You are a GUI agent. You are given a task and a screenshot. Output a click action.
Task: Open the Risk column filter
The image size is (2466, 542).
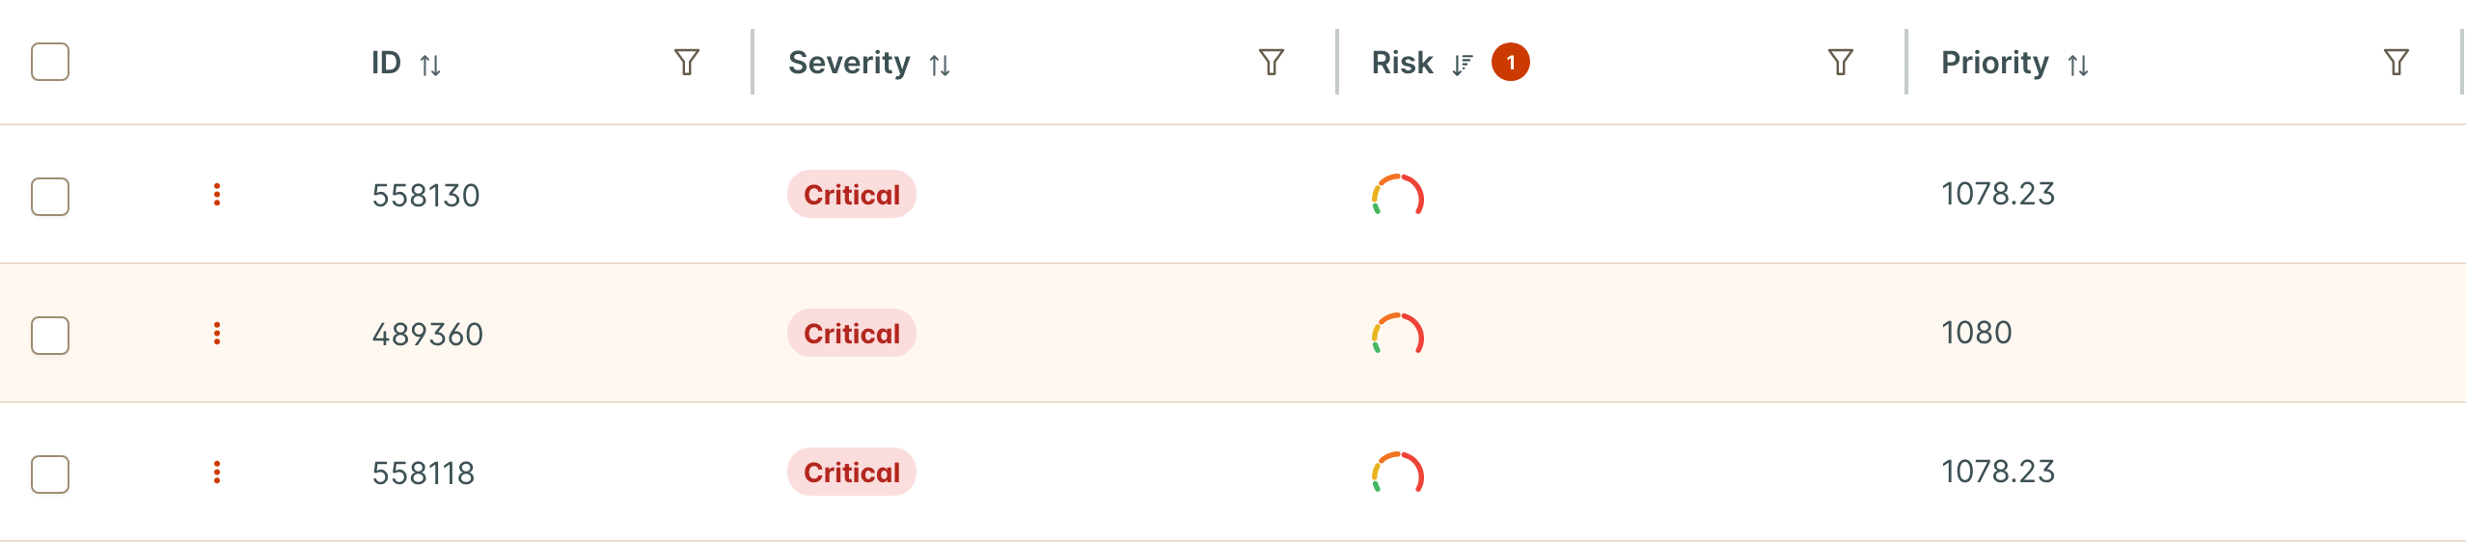click(1840, 63)
